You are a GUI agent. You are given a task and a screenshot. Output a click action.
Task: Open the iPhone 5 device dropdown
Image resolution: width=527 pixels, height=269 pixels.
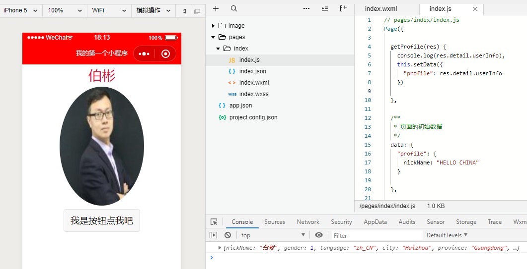tap(21, 10)
